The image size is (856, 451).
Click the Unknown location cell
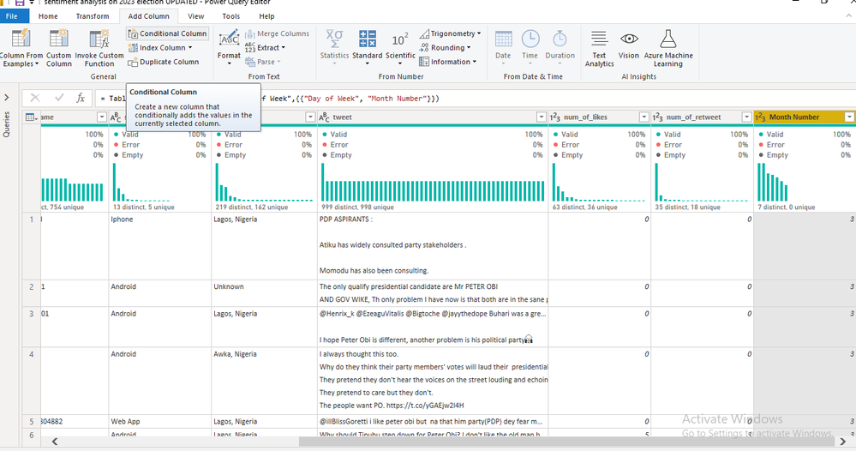[x=264, y=293]
